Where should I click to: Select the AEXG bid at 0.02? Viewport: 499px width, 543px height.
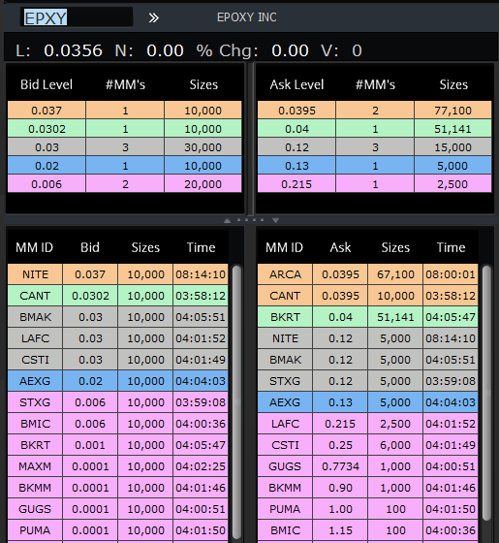pyautogui.click(x=118, y=381)
